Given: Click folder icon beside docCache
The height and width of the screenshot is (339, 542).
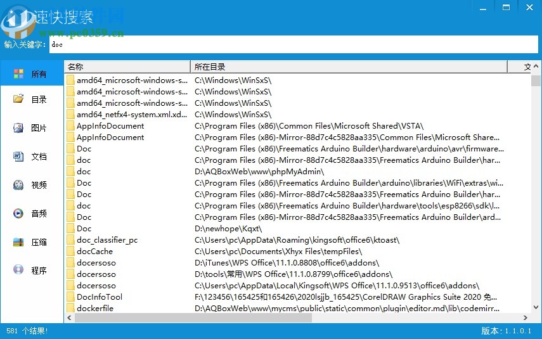Looking at the screenshot, I should point(70,251).
